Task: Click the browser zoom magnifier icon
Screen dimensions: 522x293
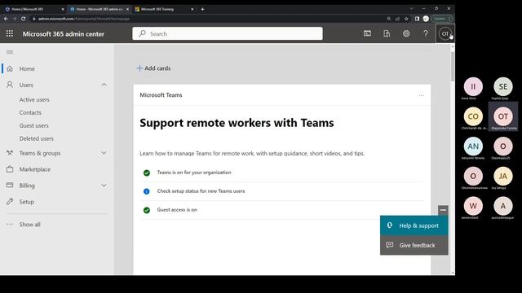Action: [x=389, y=19]
